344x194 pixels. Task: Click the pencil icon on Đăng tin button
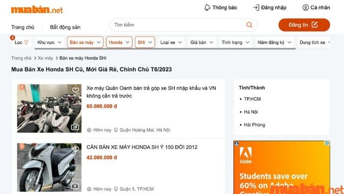(x=315, y=25)
